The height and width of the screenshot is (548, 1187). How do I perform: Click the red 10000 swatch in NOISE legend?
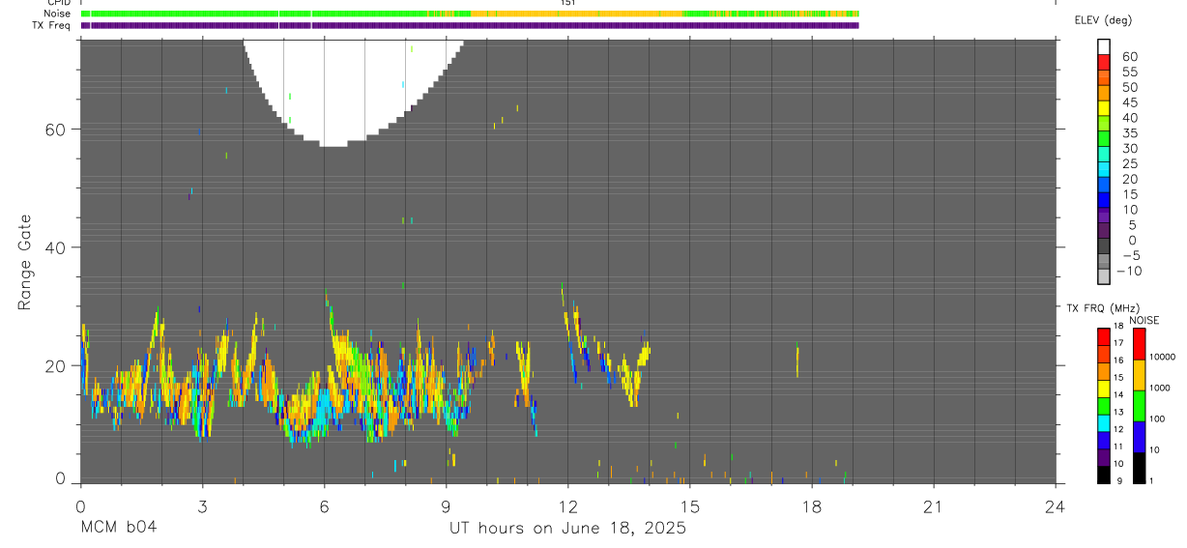coord(1139,344)
